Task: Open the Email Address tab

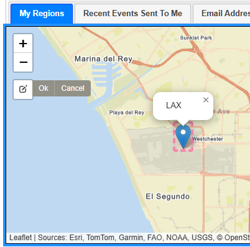Action: (222, 14)
